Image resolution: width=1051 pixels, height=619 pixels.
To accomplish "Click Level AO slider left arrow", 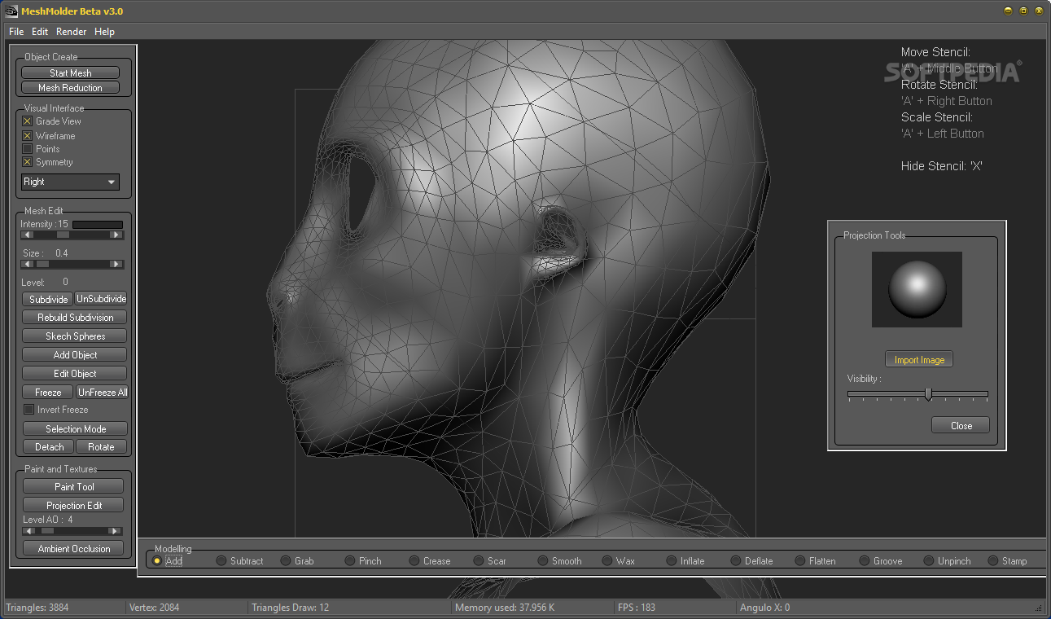I will tap(27, 531).
